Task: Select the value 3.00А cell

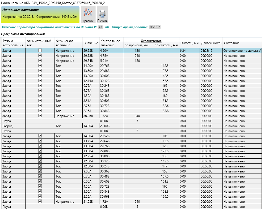Action: pos(91,191)
